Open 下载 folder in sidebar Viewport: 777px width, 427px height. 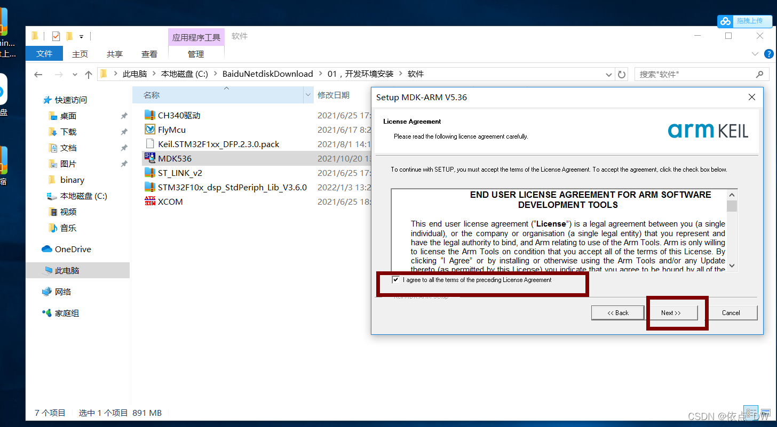(68, 132)
